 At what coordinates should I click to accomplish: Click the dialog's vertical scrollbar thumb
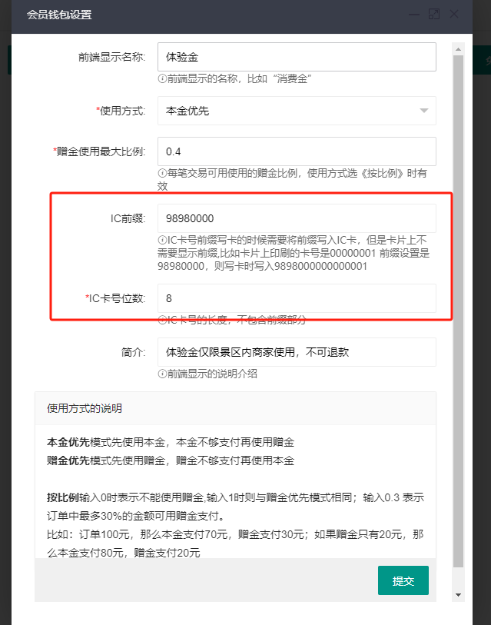pyautogui.click(x=458, y=311)
